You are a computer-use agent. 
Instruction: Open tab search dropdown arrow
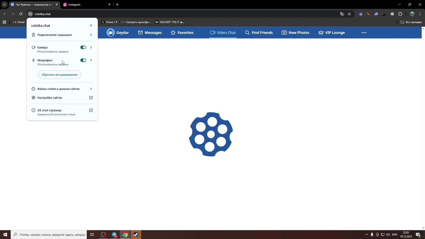coord(4,5)
